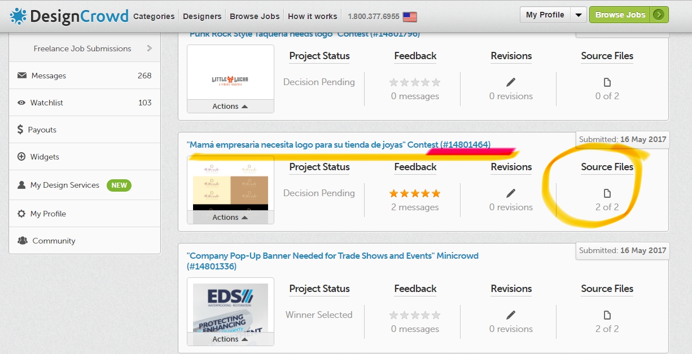Open the Punk Rock Style Taqueria contest link
692x354 pixels.
click(x=305, y=34)
